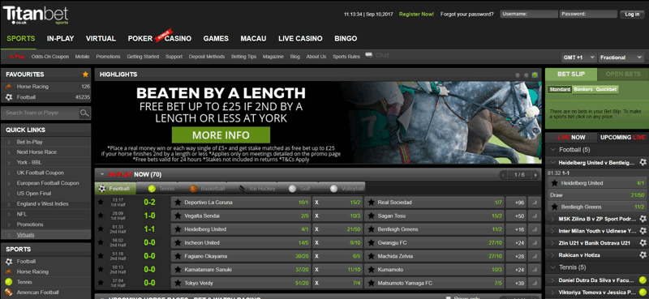
Task: Open the Betting Tips link
Action: click(x=244, y=57)
